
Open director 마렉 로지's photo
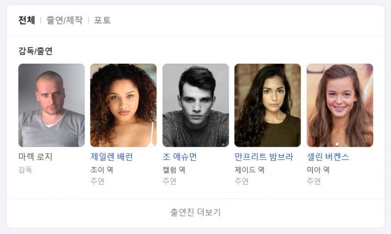[51, 105]
